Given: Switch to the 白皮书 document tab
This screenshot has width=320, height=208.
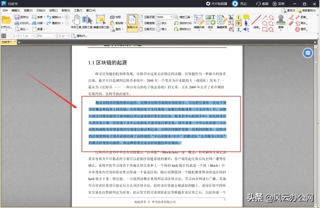Looking at the screenshot, I should (x=8, y=42).
